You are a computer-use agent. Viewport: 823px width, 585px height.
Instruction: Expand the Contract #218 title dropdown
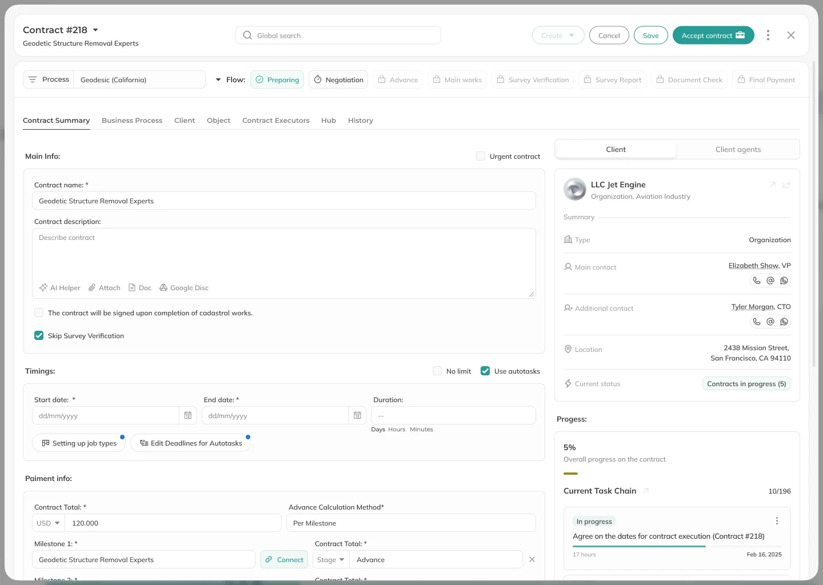tap(95, 30)
